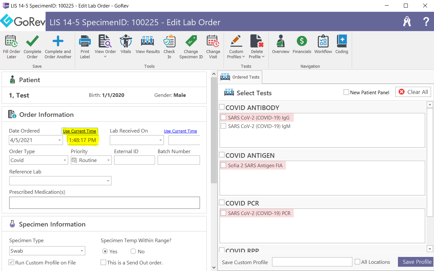434x271 pixels.
Task: Click the Order Information document icon
Action: point(12,114)
